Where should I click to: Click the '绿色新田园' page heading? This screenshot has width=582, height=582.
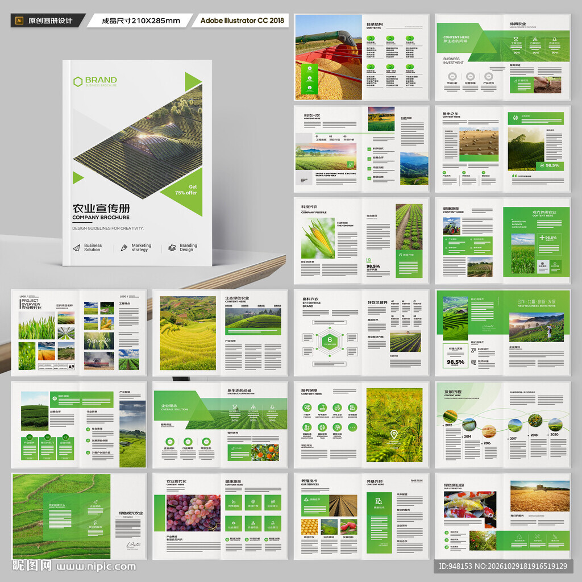(x=454, y=485)
